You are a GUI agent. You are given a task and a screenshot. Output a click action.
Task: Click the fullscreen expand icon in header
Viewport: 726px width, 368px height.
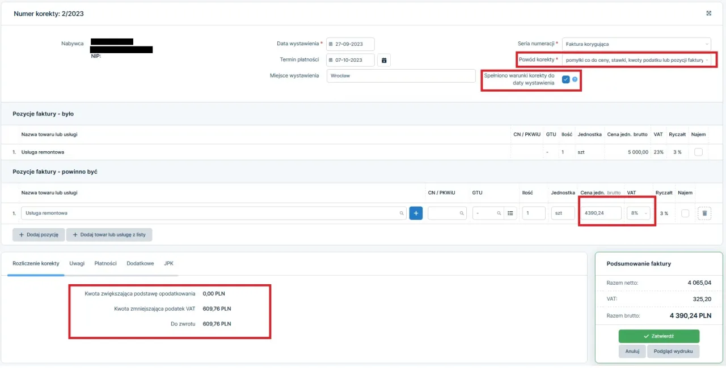708,14
